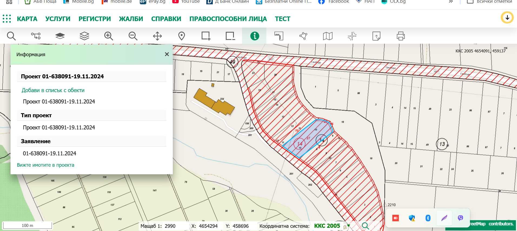Open the YouTube bookmark
Screen dimensions: 517x231
pos(186,2)
